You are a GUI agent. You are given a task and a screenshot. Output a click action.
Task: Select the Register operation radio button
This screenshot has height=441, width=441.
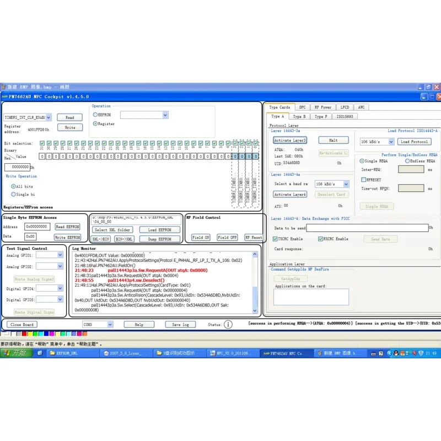95,123
